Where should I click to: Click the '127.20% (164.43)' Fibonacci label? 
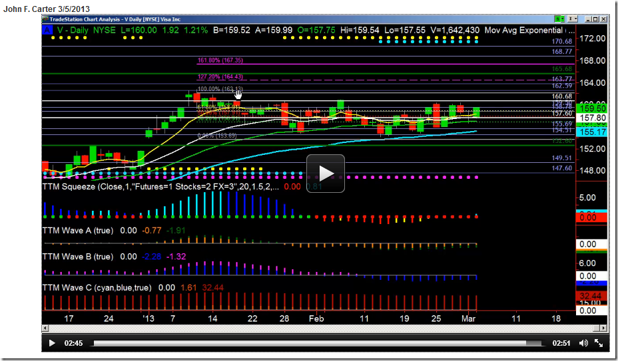click(x=220, y=76)
